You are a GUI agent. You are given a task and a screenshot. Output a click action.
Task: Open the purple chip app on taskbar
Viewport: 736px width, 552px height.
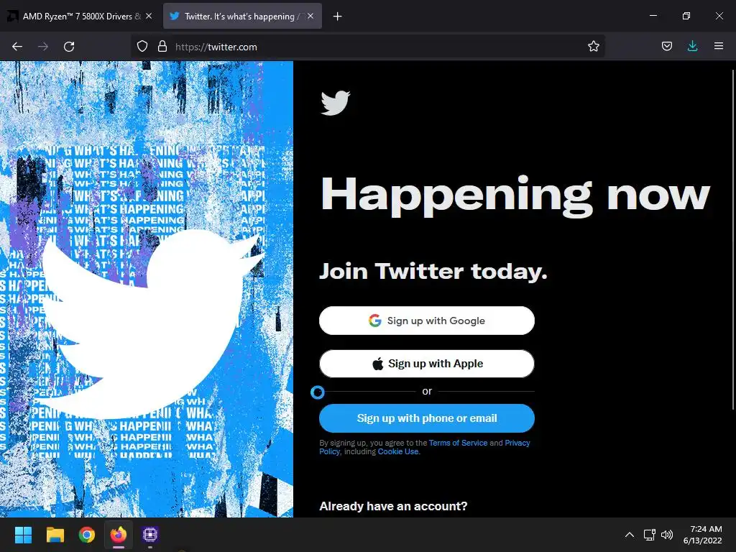click(149, 535)
